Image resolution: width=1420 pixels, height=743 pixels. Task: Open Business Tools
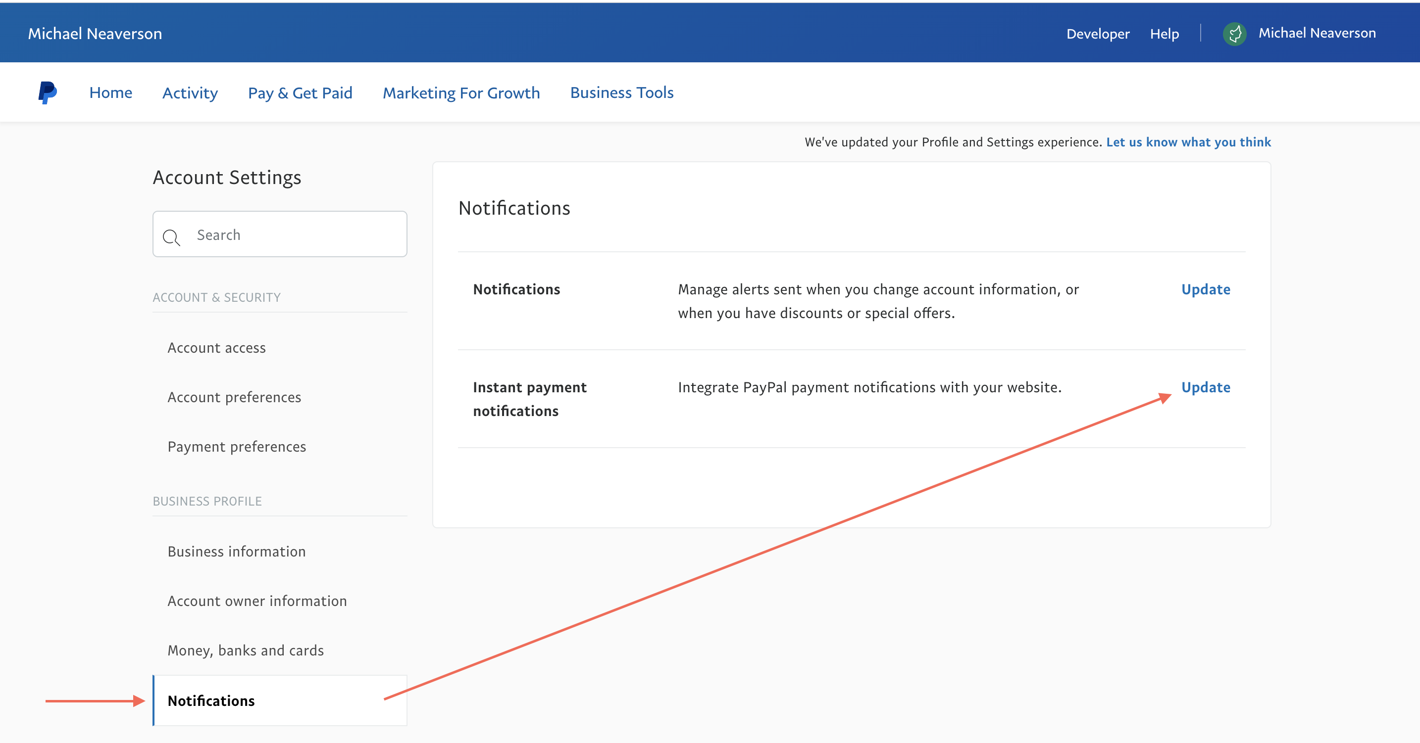(x=622, y=92)
